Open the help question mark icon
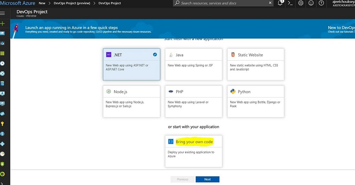Screen dimensions: 355x185 pos(321,3)
